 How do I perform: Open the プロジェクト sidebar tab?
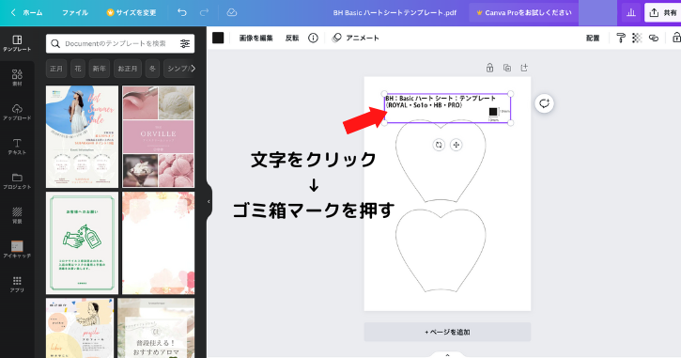coord(17,180)
